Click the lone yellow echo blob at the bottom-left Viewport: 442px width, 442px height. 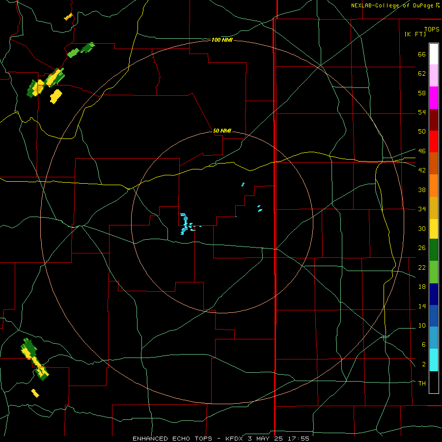coord(35,393)
